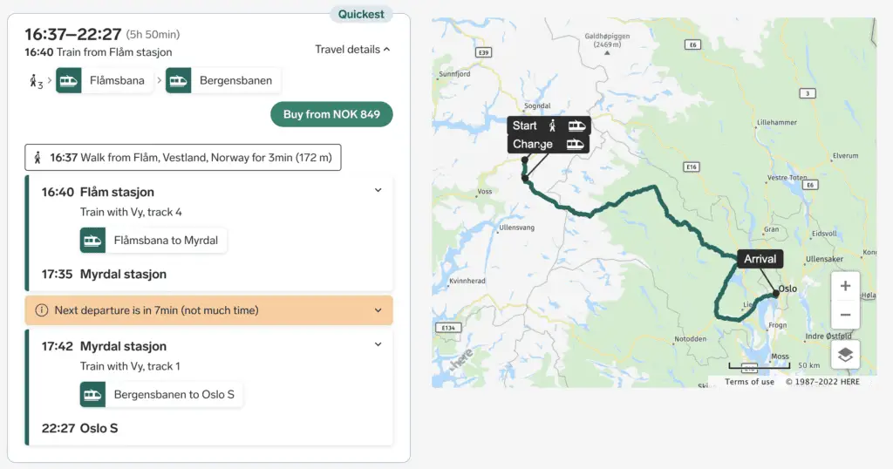This screenshot has height=469, width=893.
Task: Click the Arrival marker label on map
Action: point(760,259)
